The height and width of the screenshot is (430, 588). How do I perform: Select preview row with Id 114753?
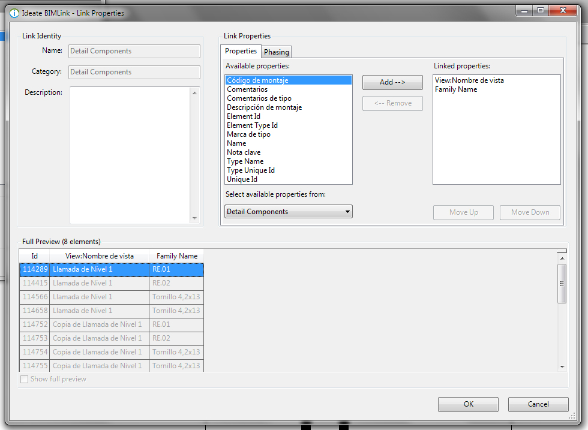[112, 338]
